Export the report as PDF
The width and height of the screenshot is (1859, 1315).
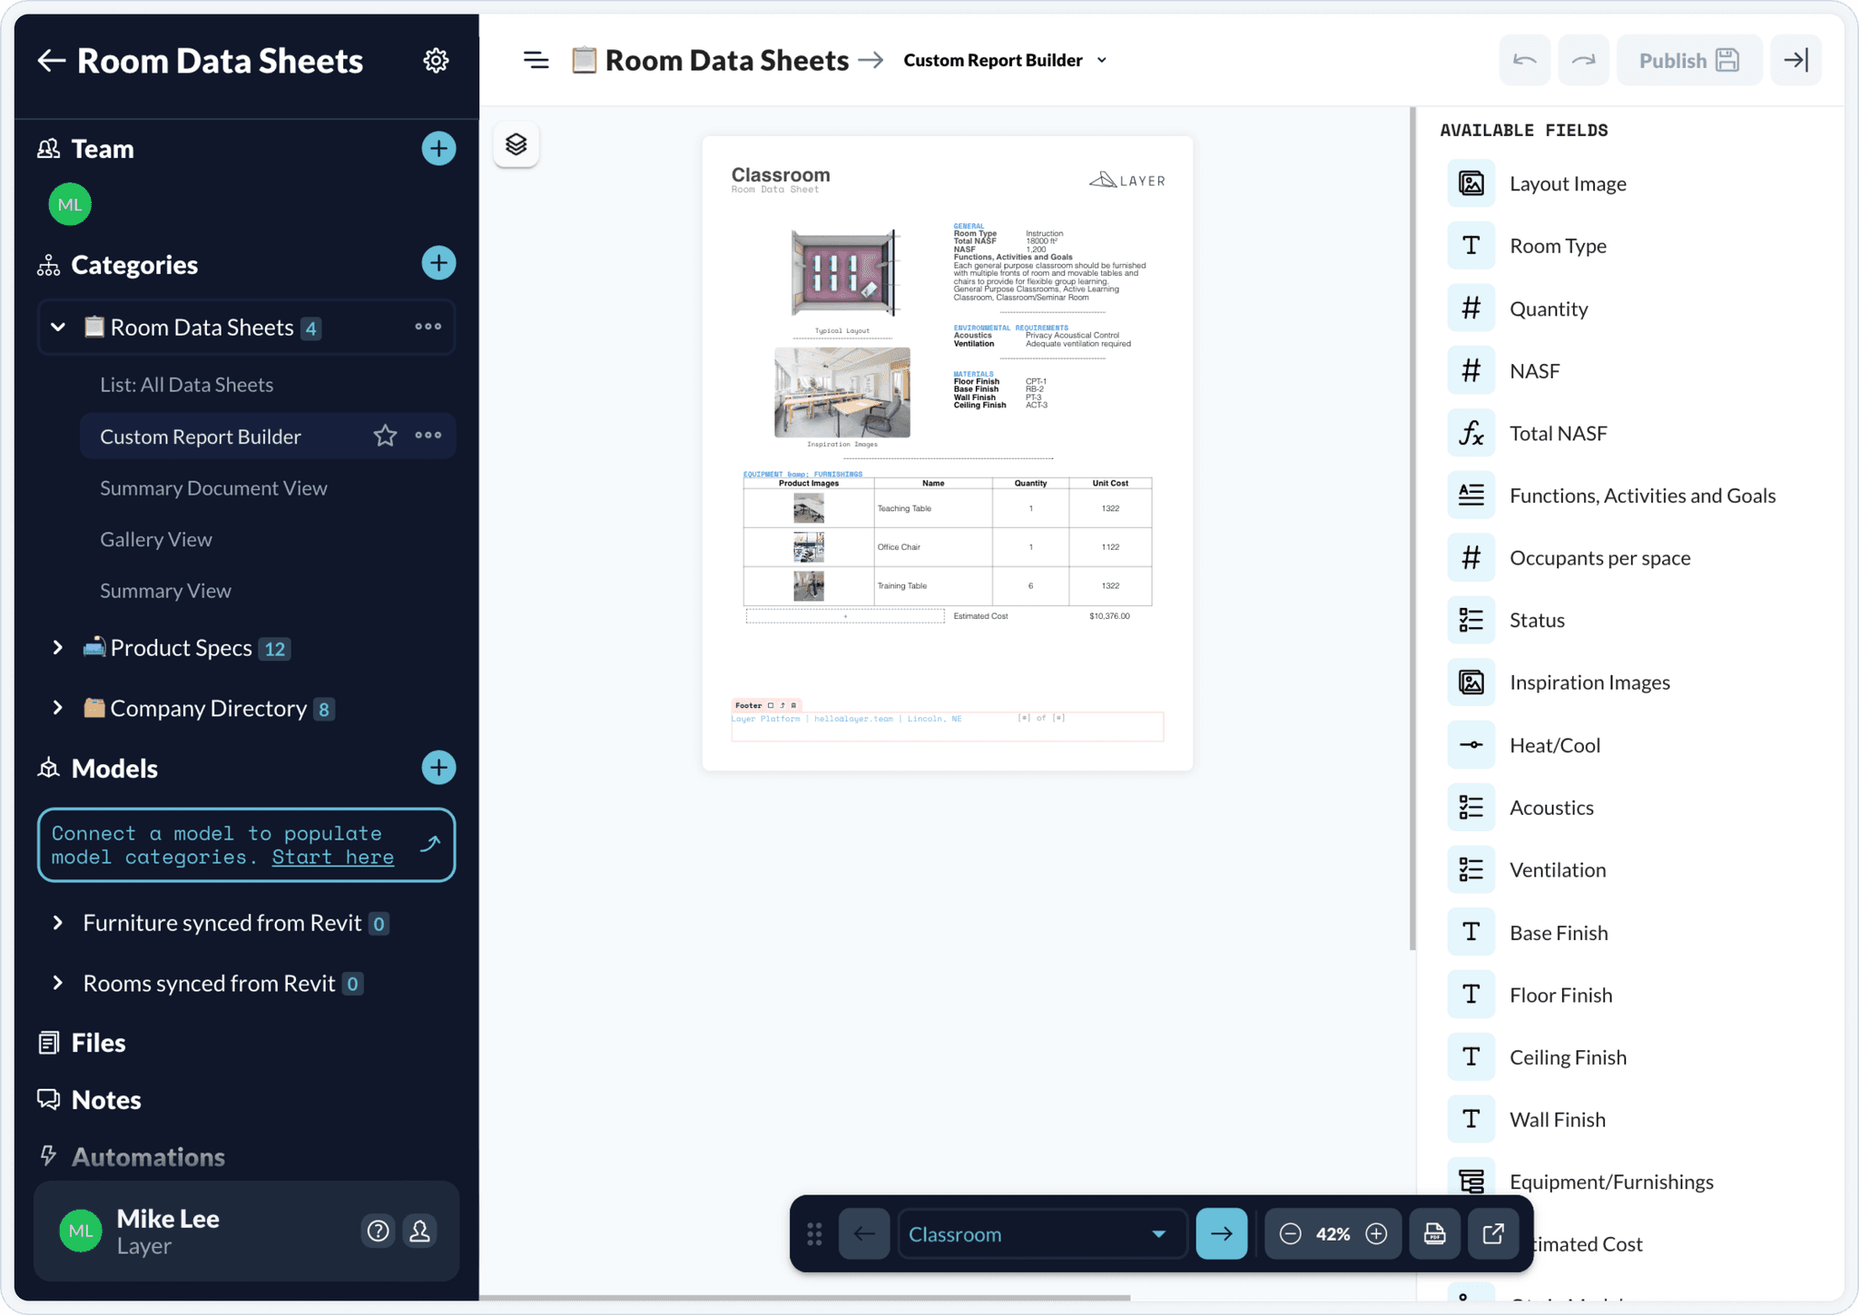[1434, 1233]
